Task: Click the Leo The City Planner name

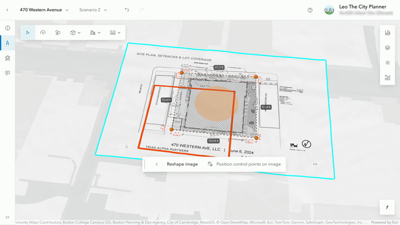Action: (x=362, y=7)
